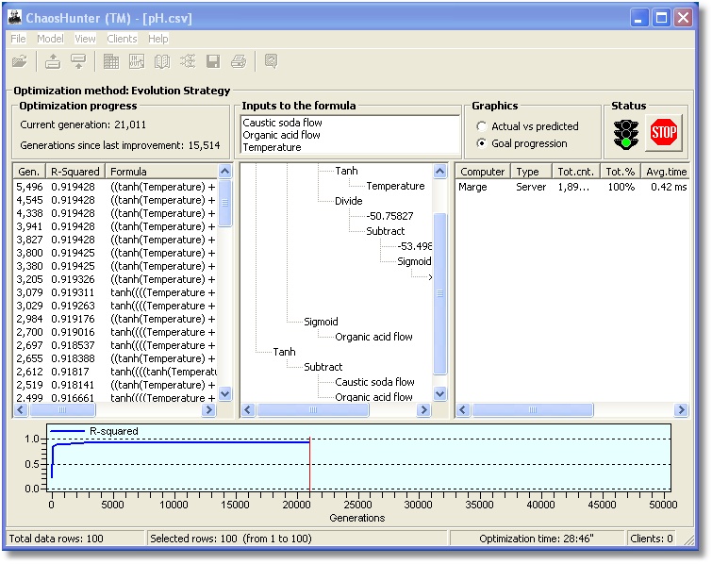Click the ChaosHunter application title bar icon
Screen dimensions: 712x564
15,18
